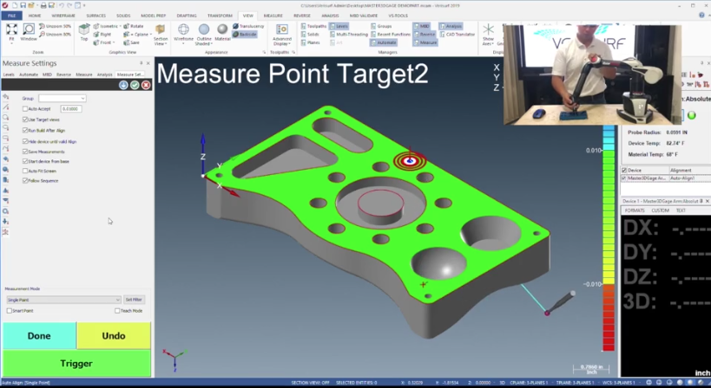Click the green OK checkmark button
Image resolution: width=711 pixels, height=388 pixels.
(135, 85)
